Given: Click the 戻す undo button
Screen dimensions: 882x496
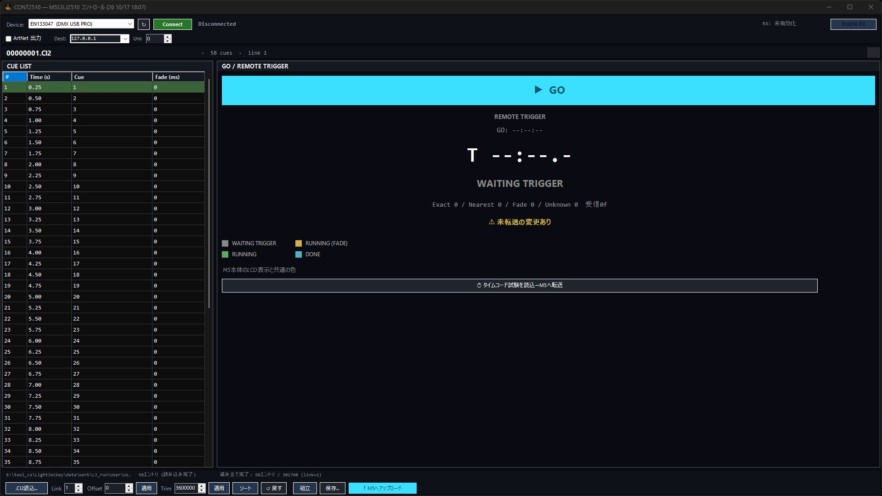Looking at the screenshot, I should [x=274, y=488].
